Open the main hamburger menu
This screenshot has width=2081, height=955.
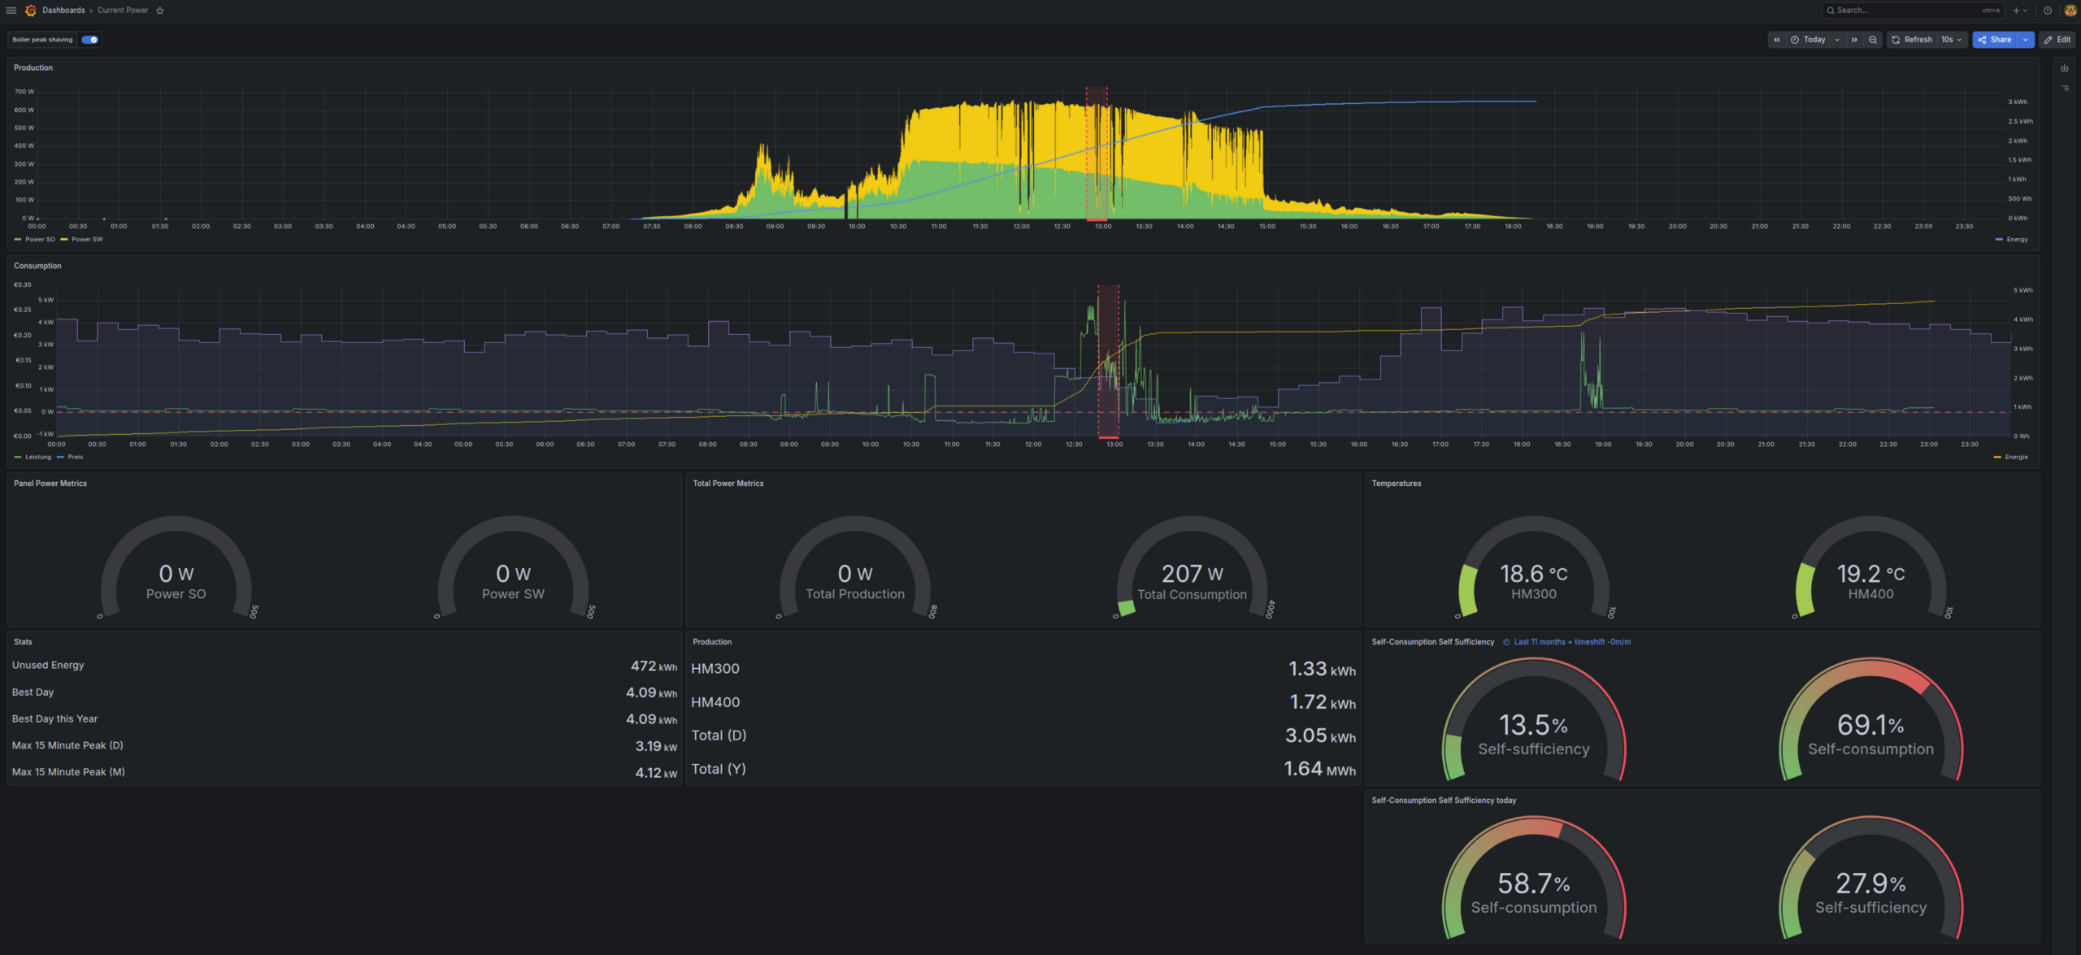11,11
